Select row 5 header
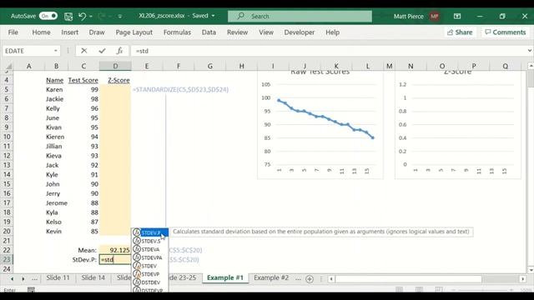This screenshot has height=300, width=534. tap(7, 89)
